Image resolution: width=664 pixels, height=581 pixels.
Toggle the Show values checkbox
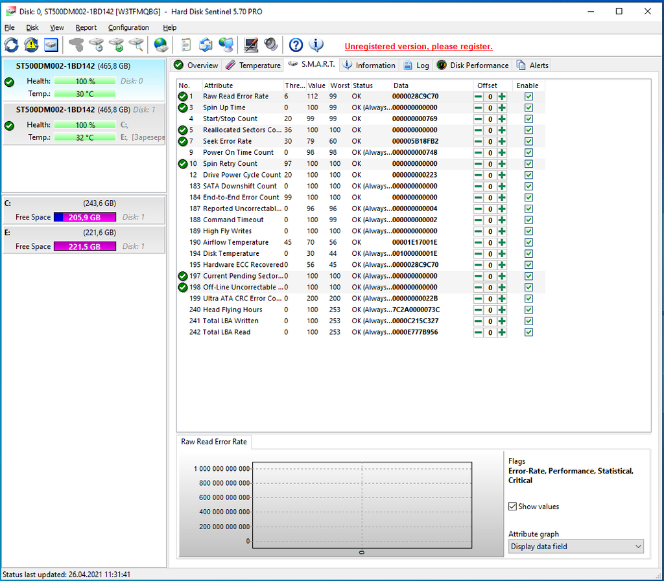click(x=513, y=507)
